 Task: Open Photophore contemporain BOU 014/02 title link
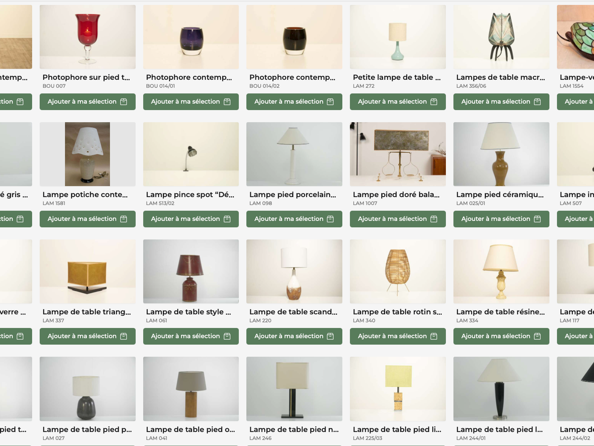pos(292,77)
